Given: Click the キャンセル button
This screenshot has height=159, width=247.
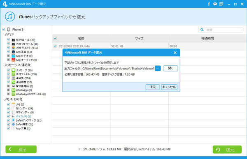Looking at the screenshot, I should [x=169, y=87].
